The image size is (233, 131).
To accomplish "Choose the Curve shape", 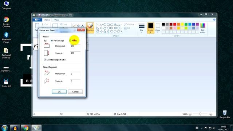I will [x=101, y=25].
